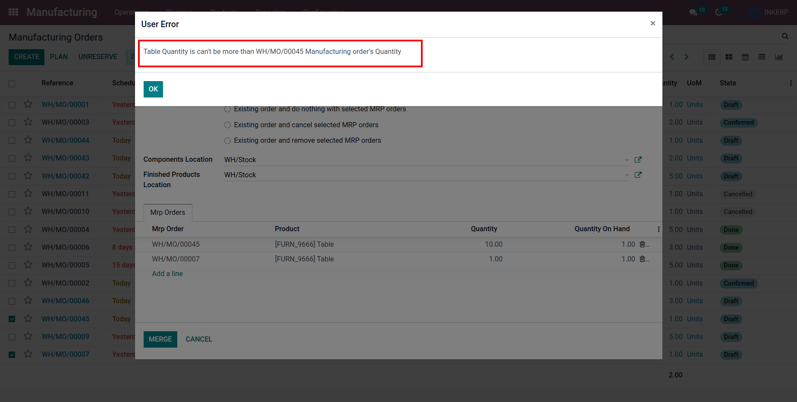Viewport: 797px width, 402px height.
Task: Select 'remove selected MRP orders' option
Action: 227,141
